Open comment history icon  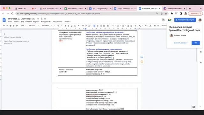[163, 20]
